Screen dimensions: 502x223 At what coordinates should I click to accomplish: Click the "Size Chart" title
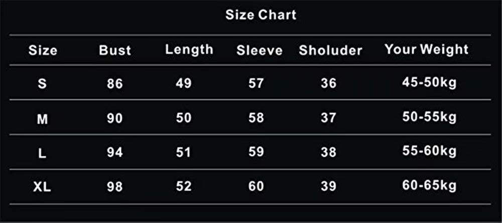(x=261, y=15)
